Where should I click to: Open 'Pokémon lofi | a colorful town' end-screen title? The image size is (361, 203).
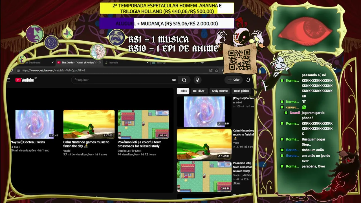click(x=139, y=144)
